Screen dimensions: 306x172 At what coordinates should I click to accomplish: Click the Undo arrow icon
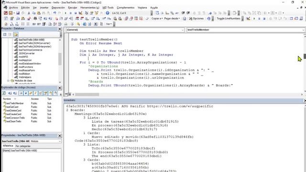tap(55, 13)
